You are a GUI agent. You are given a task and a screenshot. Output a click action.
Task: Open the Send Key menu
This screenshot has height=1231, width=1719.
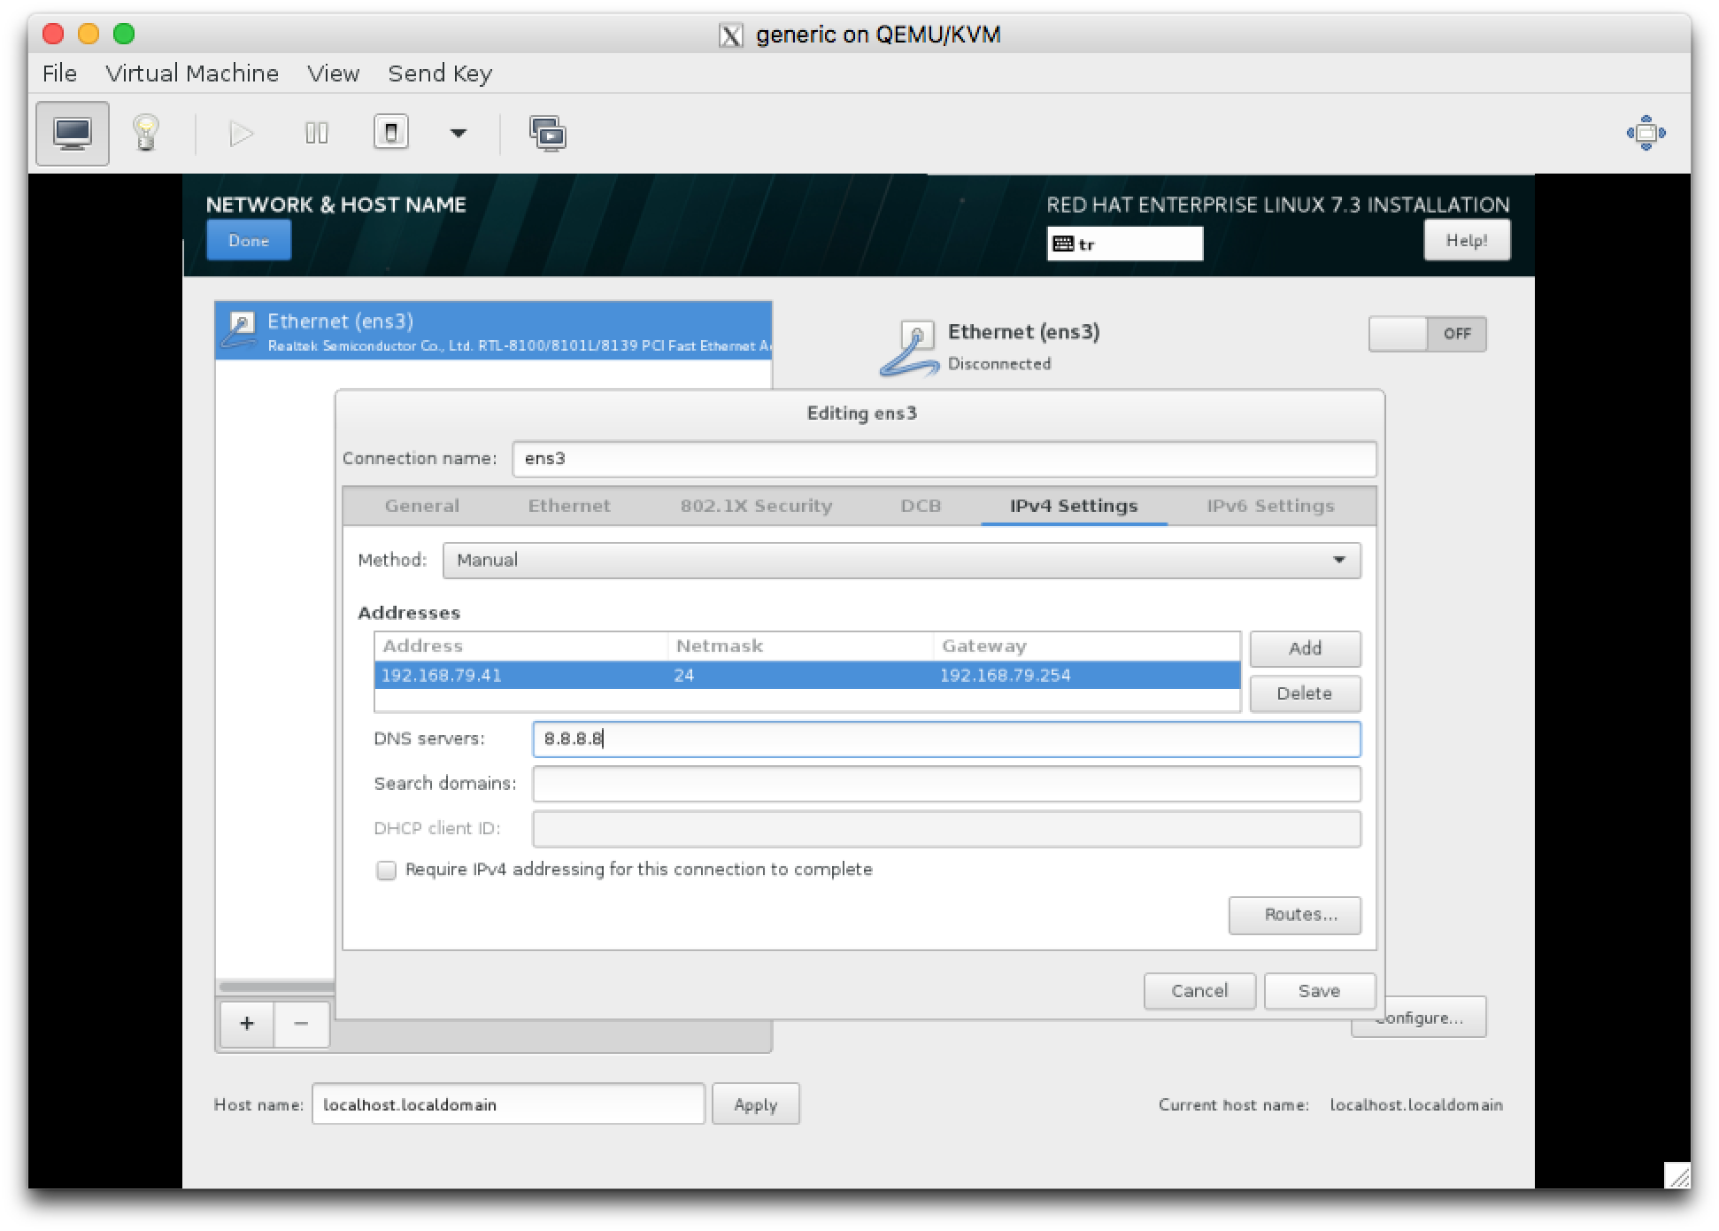coord(440,74)
